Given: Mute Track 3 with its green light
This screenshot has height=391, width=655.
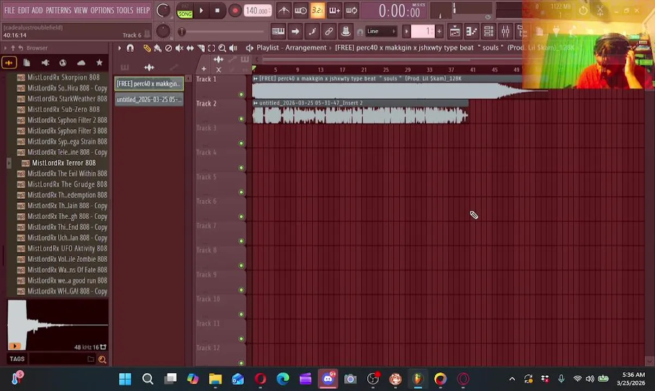Looking at the screenshot, I should (241, 143).
